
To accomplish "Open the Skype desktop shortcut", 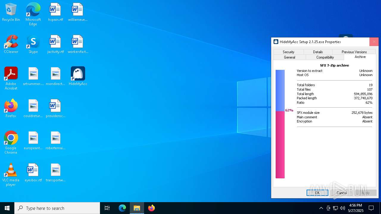I will (x=33, y=45).
